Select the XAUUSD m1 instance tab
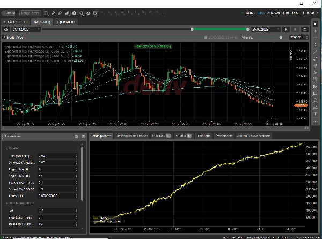Viewport: 322px width, 239px height. pyautogui.click(x=16, y=22)
